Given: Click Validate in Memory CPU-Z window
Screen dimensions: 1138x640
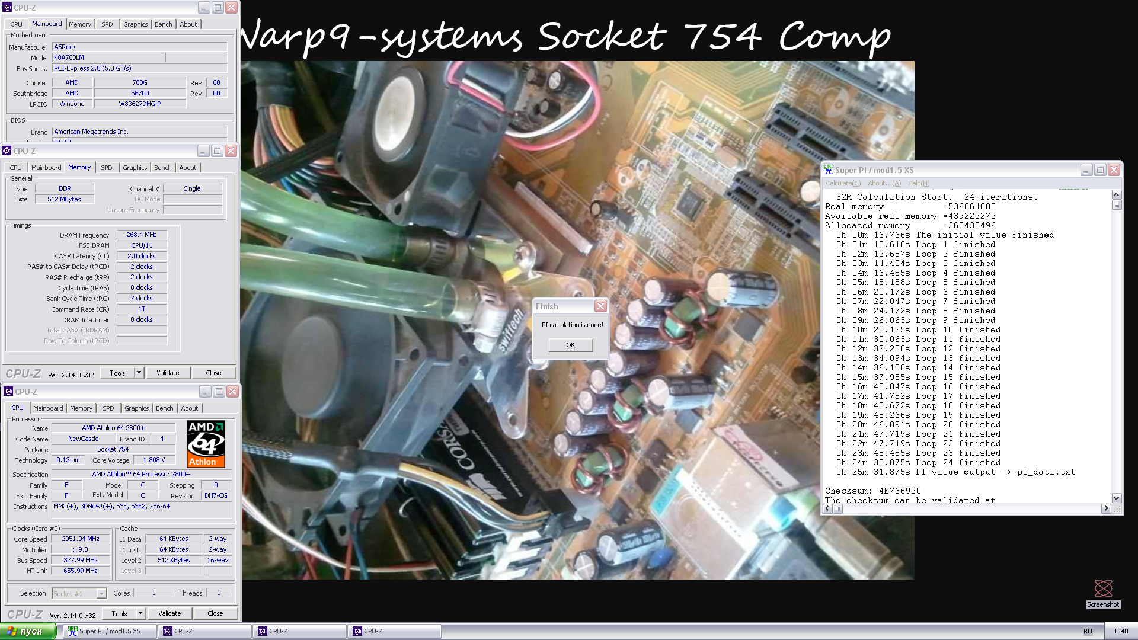Looking at the screenshot, I should 168,373.
